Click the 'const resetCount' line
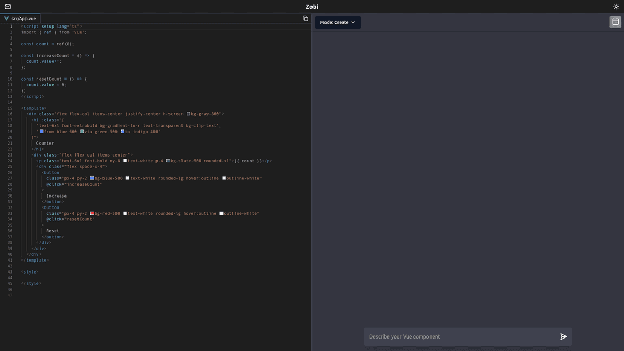 54,79
